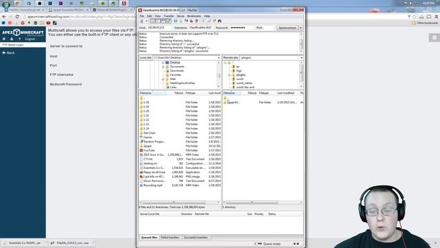Image resolution: width=440 pixels, height=248 pixels.
Task: Open the Server menu
Action: coord(180,16)
